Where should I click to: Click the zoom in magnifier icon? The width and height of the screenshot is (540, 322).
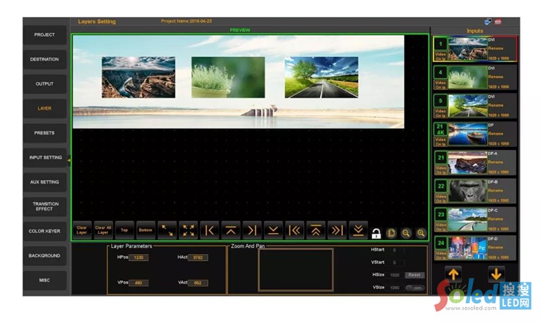(x=421, y=233)
